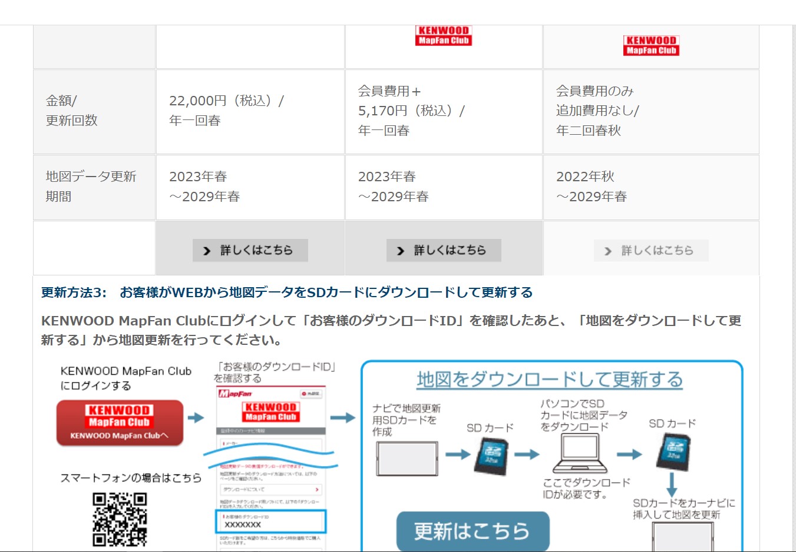
Task: Select text パソコンでSDカードに地図データをダウンロード
Action: [583, 415]
